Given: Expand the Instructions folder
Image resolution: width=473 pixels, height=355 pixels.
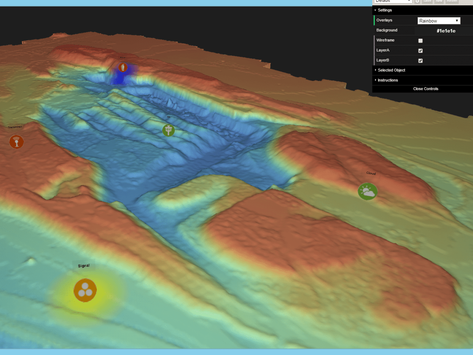Looking at the screenshot, I should (x=423, y=80).
